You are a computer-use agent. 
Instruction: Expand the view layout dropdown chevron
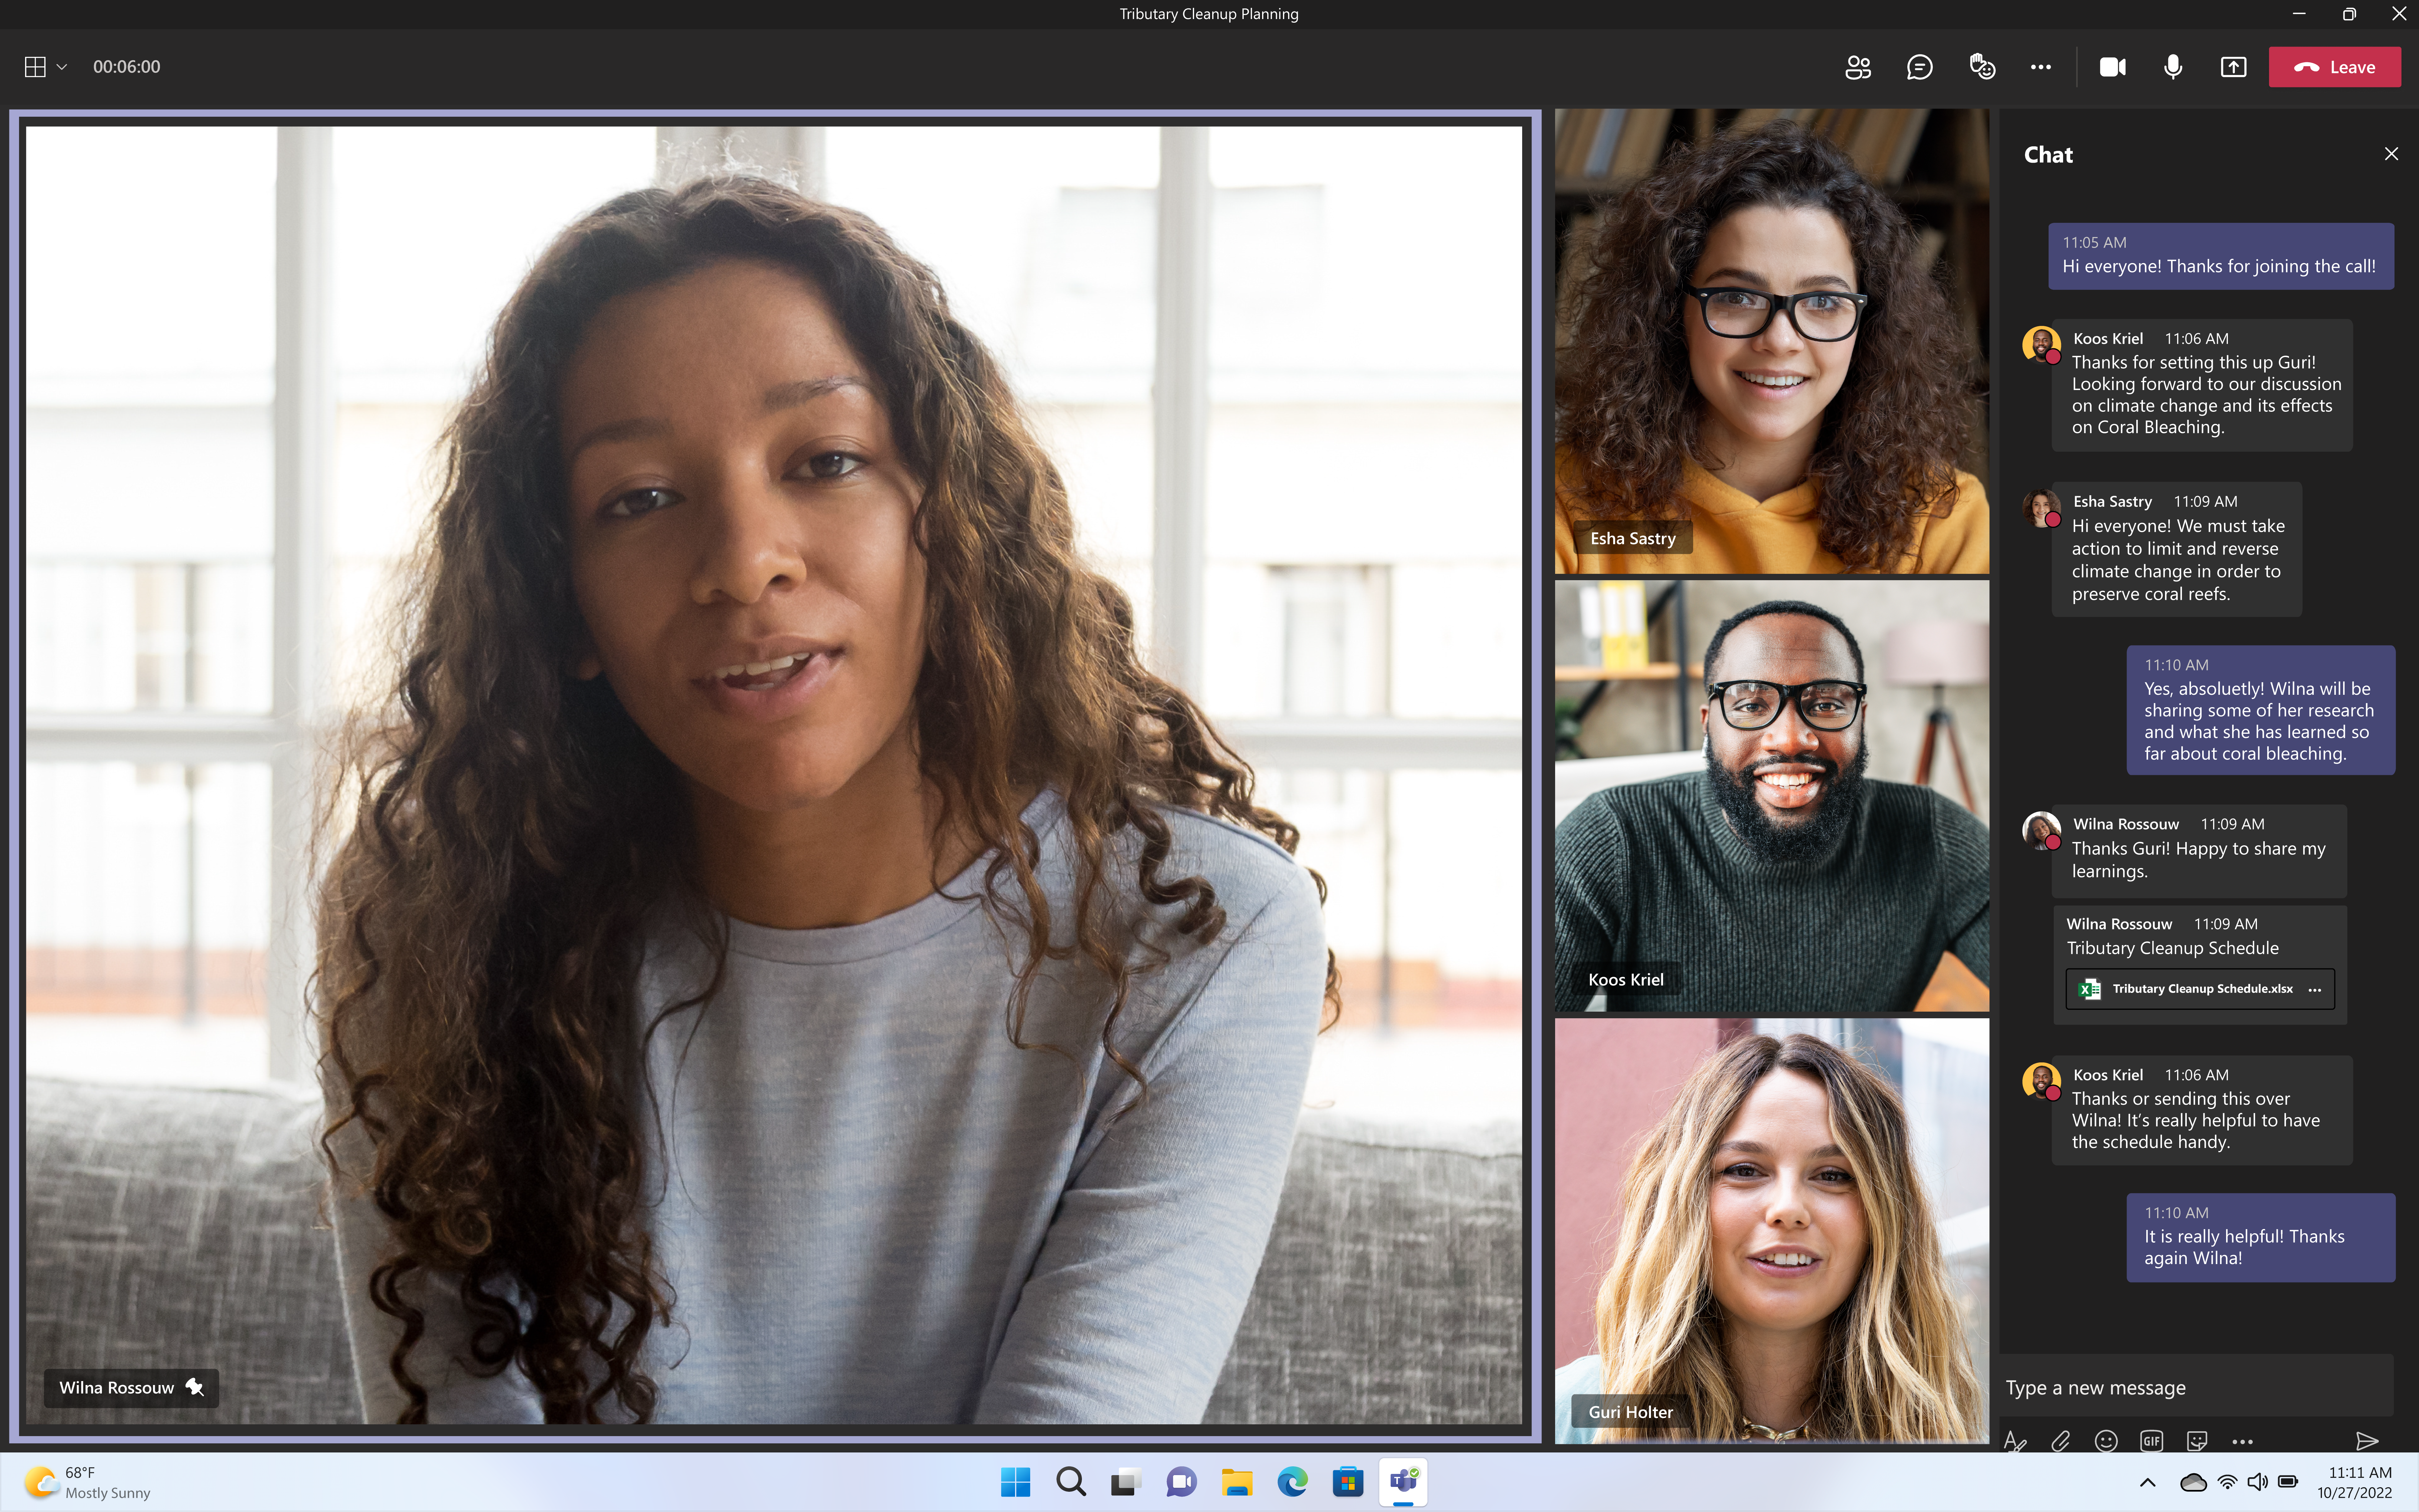tap(62, 67)
